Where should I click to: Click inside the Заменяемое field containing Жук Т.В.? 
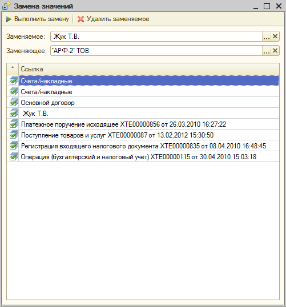pos(156,37)
